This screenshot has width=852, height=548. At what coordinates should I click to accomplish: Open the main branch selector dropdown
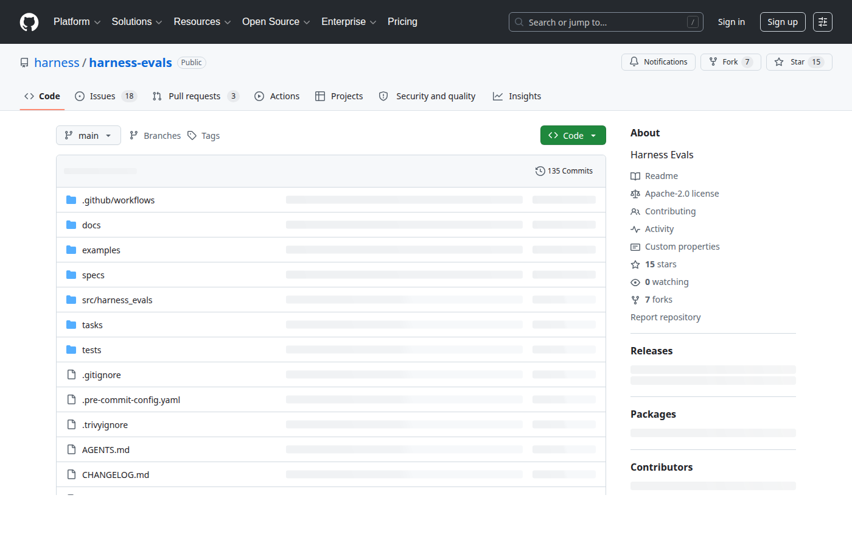88,135
